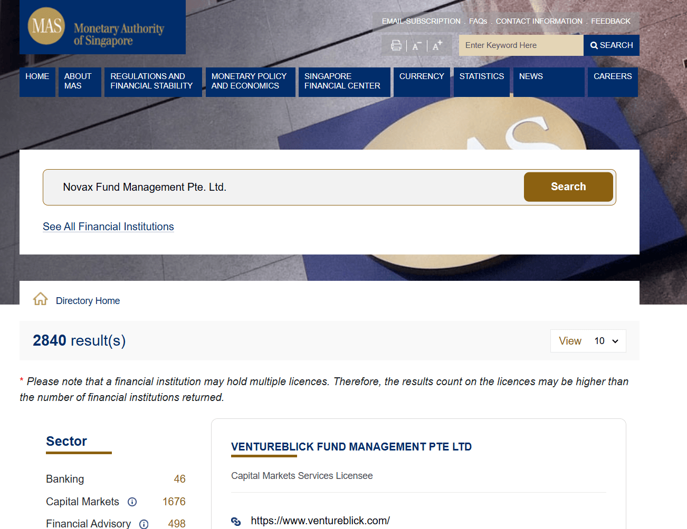
Task: Click the print page icon
Action: click(396, 46)
